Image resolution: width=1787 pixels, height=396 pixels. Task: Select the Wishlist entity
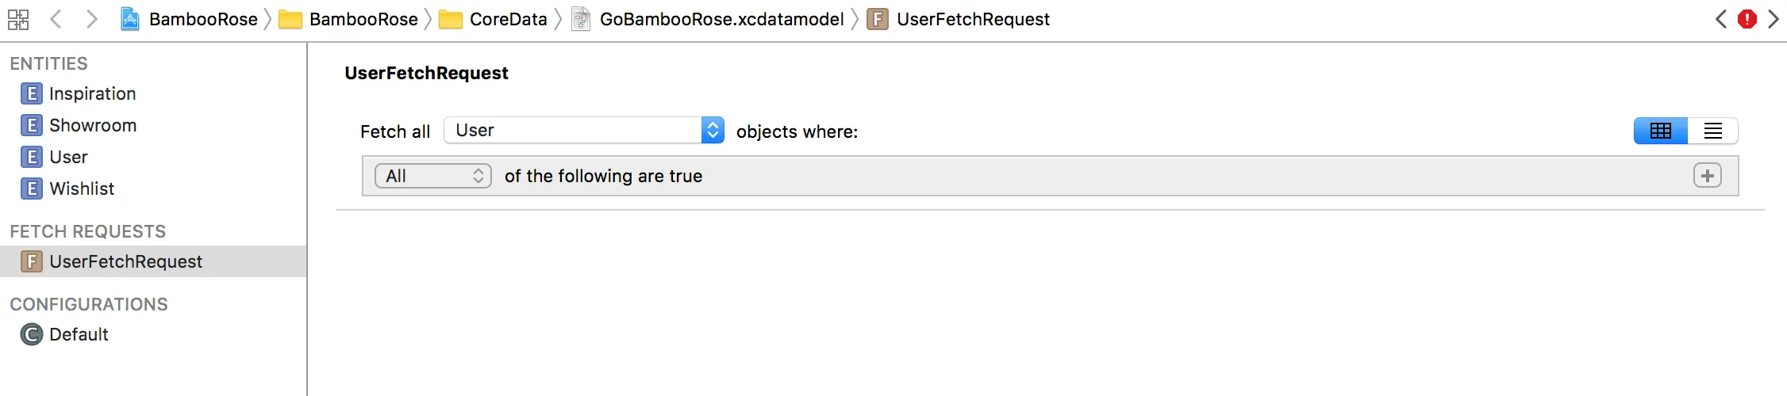point(82,188)
